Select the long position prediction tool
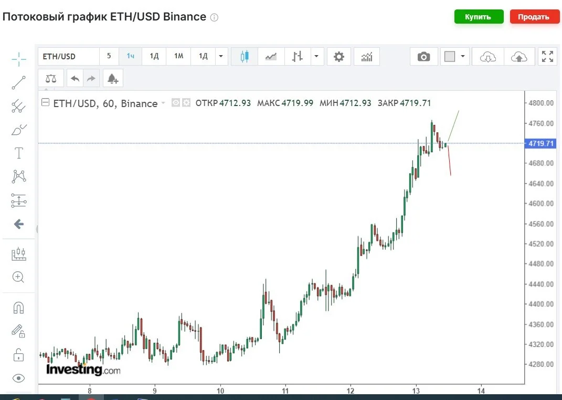 coord(19,201)
